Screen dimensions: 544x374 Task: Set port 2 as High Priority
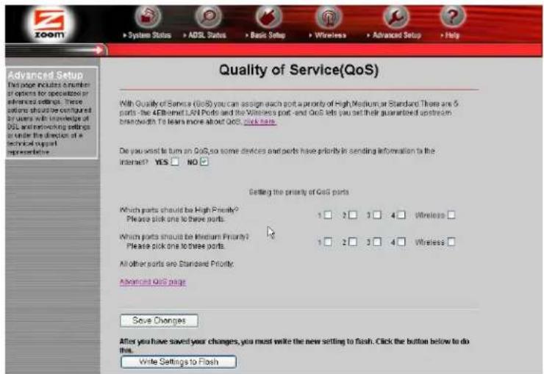(353, 215)
